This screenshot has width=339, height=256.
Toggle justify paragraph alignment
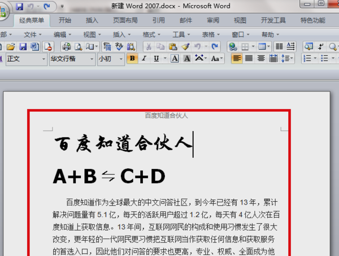coord(249,58)
